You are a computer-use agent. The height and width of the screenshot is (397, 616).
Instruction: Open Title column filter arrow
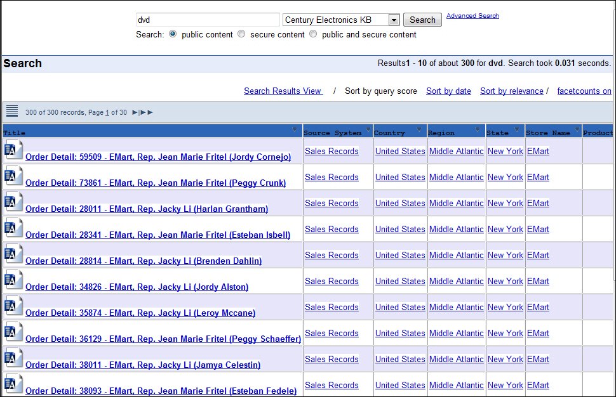[295, 129]
